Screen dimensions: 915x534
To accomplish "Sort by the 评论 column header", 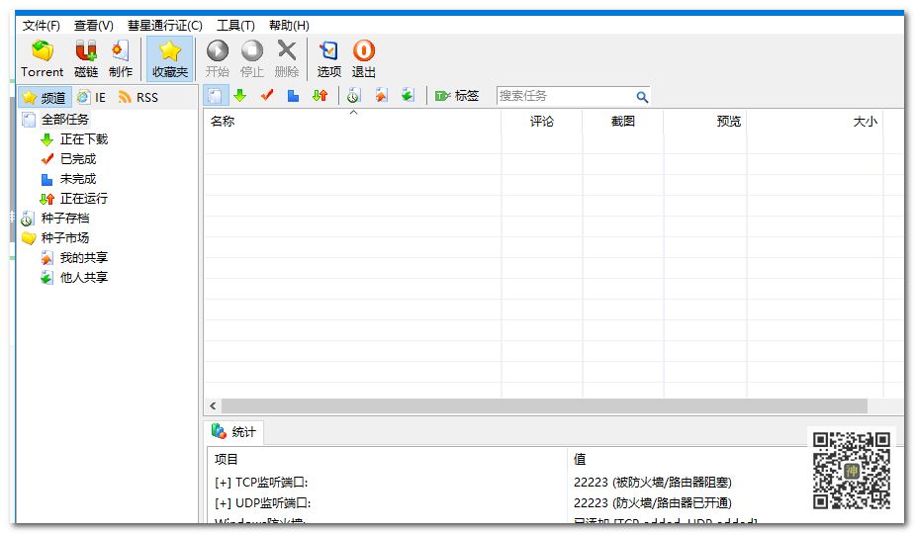I will tap(541, 122).
